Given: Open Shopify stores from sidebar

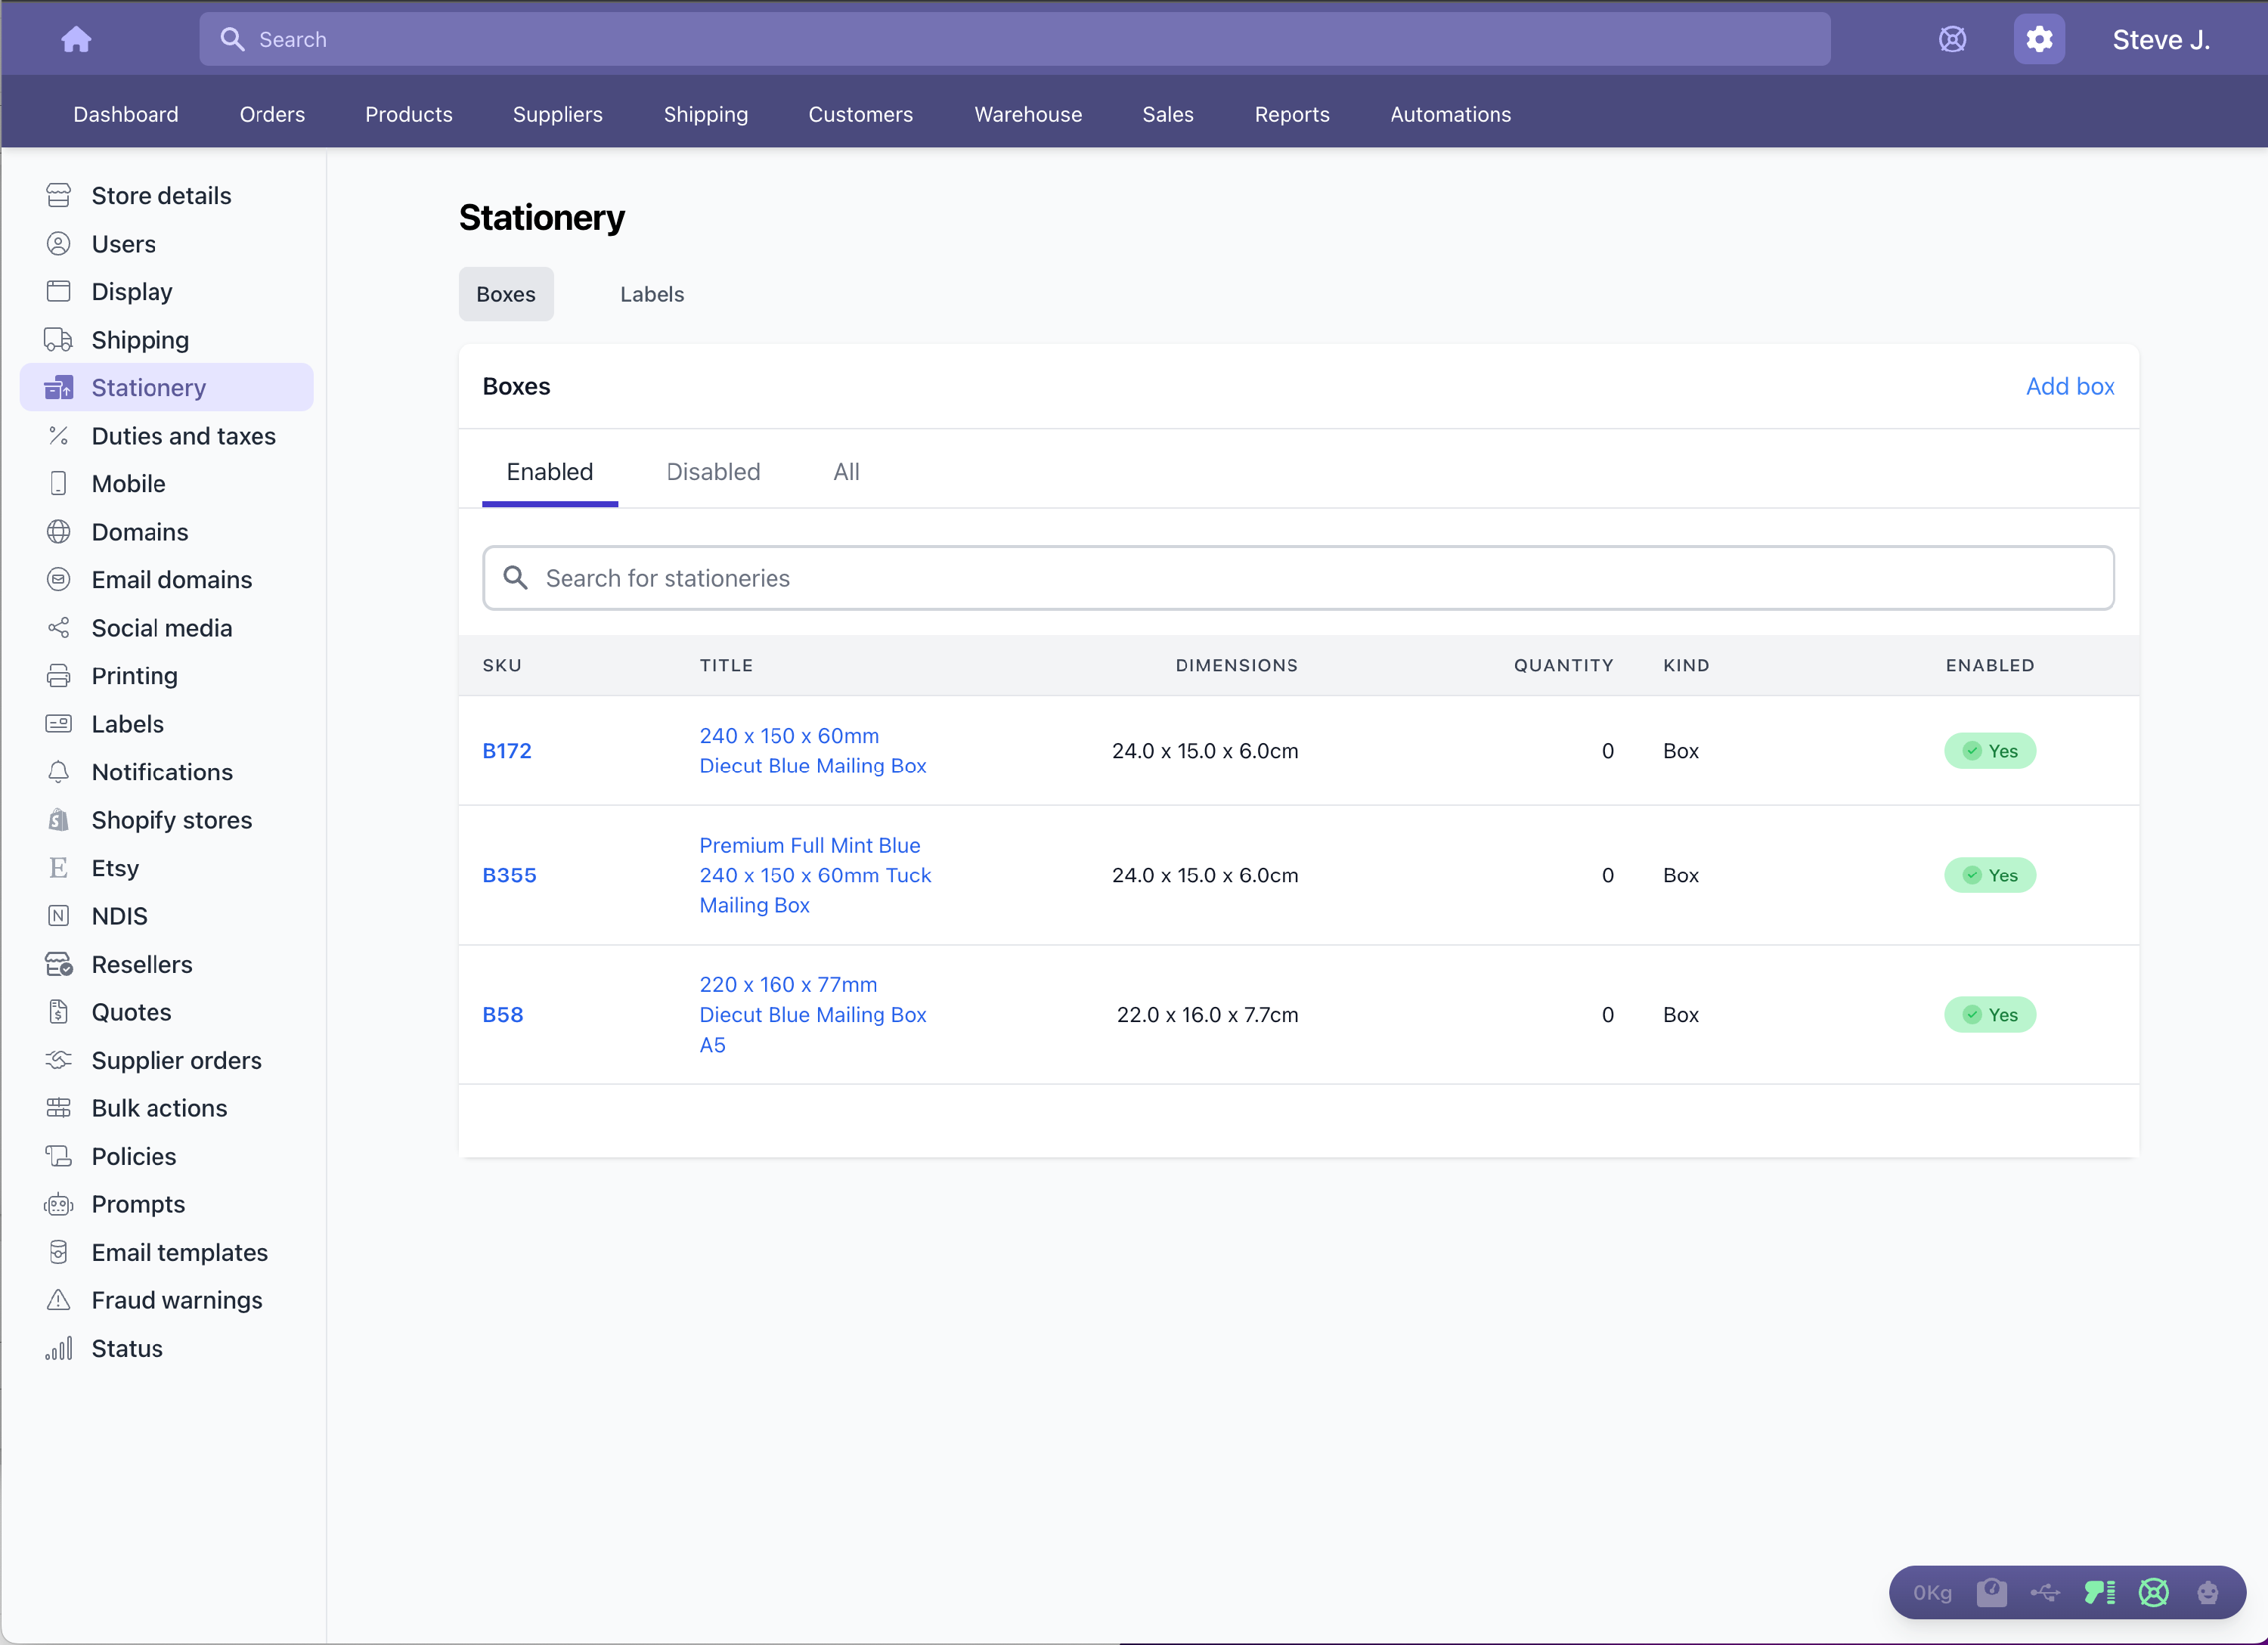Looking at the screenshot, I should (171, 820).
